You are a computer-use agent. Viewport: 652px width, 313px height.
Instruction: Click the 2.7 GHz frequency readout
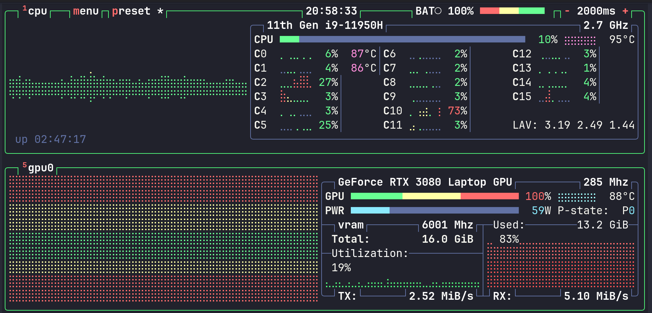point(606,25)
